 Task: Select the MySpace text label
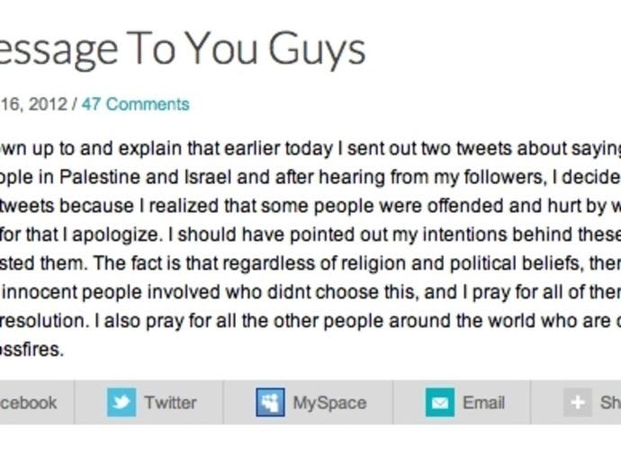[329, 404]
